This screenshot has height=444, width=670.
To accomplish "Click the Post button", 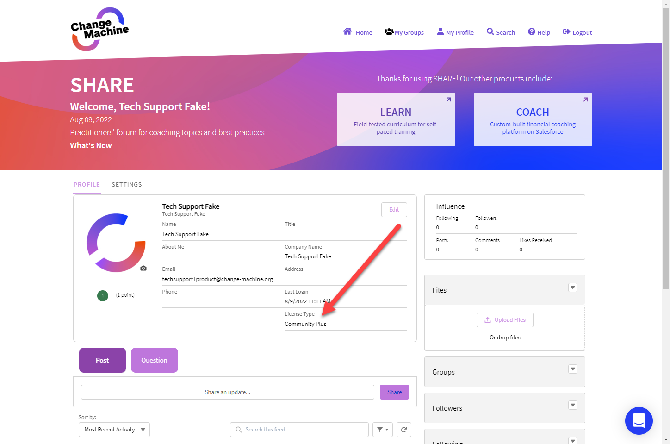I will [x=102, y=360].
